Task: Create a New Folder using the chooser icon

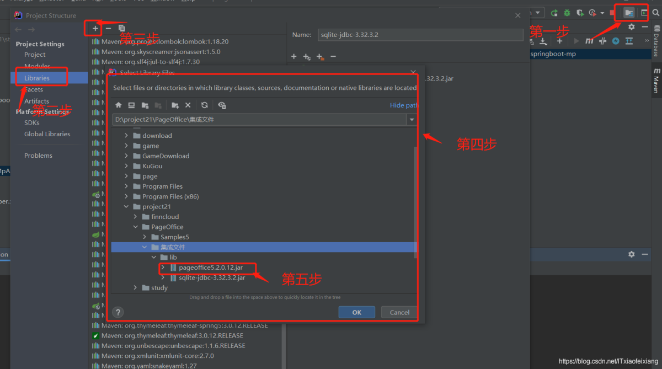Action: 175,105
